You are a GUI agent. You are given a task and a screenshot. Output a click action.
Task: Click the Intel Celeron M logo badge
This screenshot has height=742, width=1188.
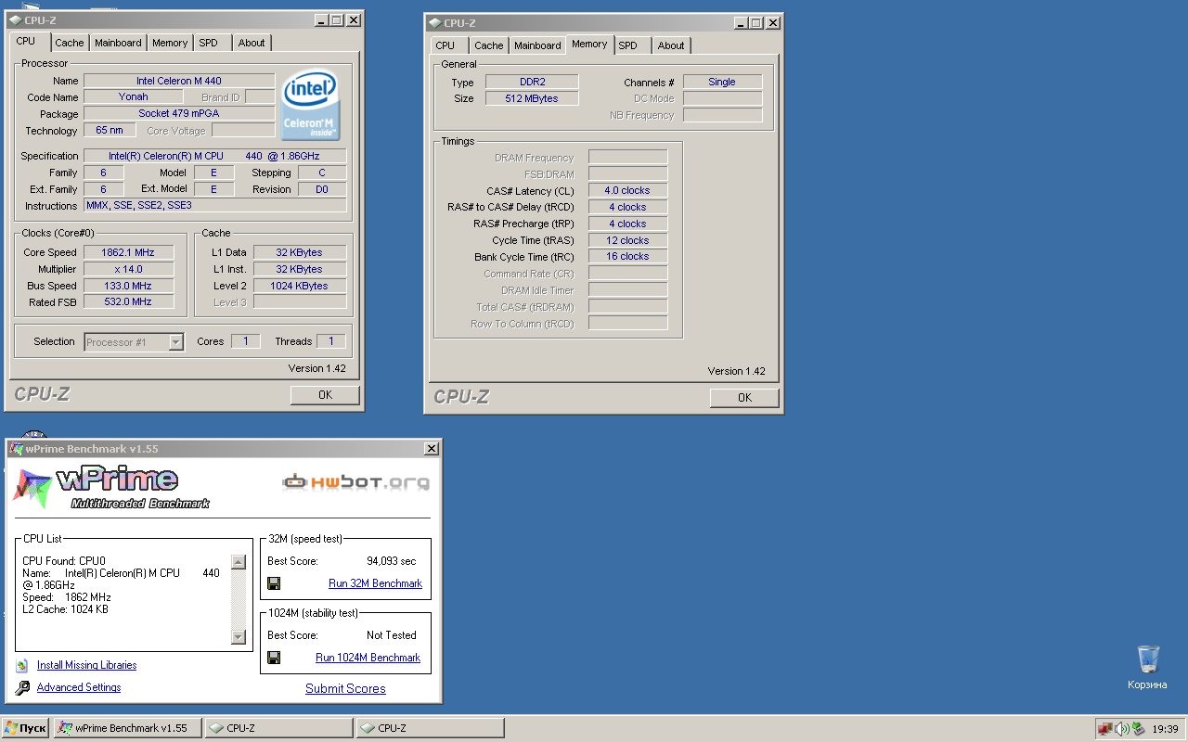click(x=311, y=103)
